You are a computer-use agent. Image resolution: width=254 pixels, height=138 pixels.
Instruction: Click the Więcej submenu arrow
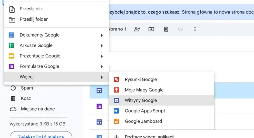tap(102, 77)
